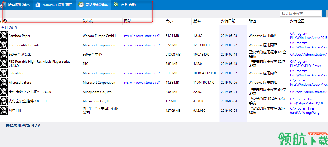Click the 阿里旺旺 app icon
The image size is (328, 147).
coord(4,111)
